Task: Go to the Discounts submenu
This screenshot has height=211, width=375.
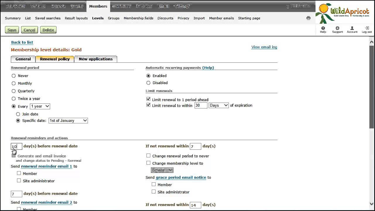Action: pyautogui.click(x=166, y=18)
